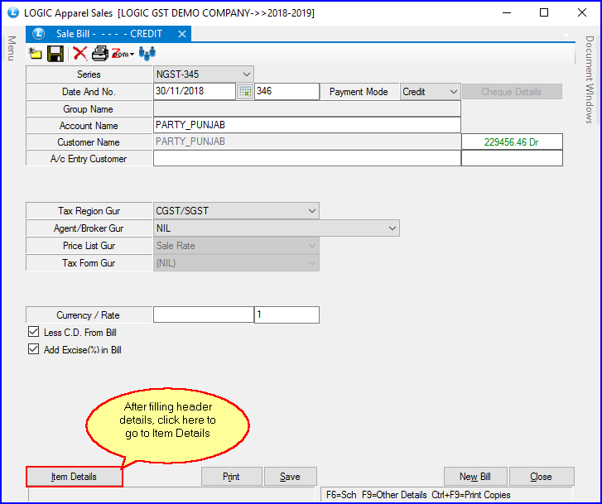
Task: Click the Account Name field PARTY_PUNJAB
Action: (306, 125)
